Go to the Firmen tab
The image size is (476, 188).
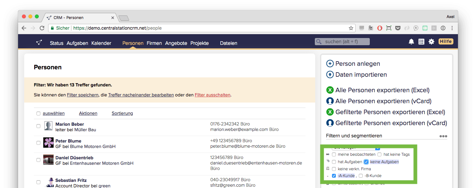154,43
